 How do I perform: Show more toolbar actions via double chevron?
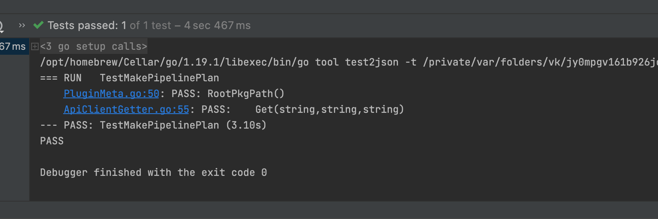22,25
